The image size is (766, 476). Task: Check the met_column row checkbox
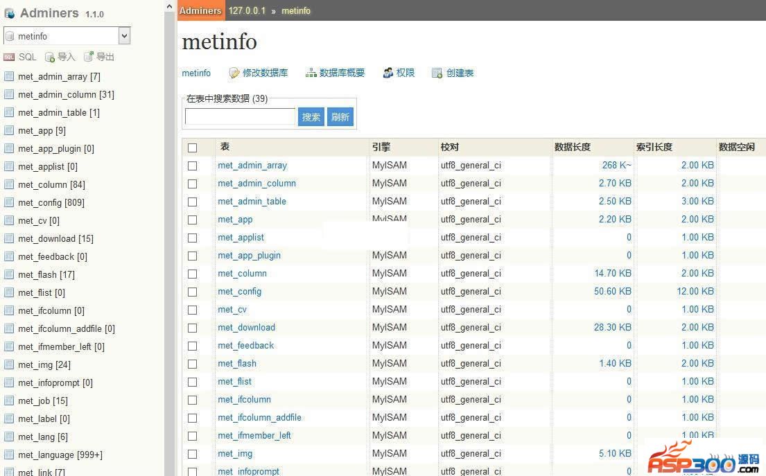point(193,274)
